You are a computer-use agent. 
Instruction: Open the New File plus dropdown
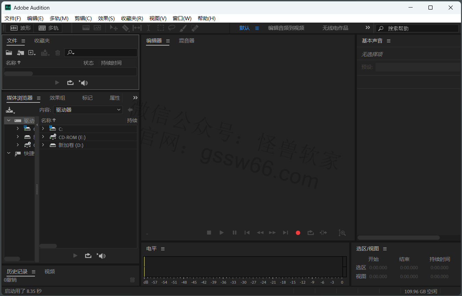tap(32, 53)
